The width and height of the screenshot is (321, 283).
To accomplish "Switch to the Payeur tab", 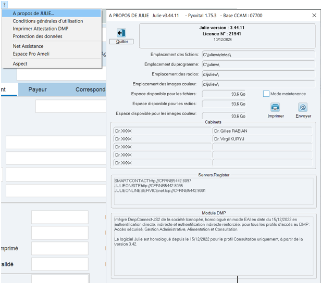I will 38,89.
